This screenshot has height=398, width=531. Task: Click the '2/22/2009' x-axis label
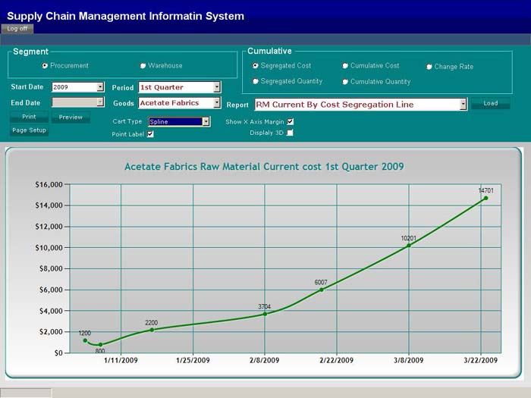(337, 360)
